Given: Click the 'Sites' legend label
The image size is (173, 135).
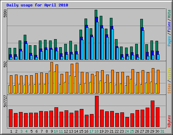Looking at the screenshot, I should (169, 88).
